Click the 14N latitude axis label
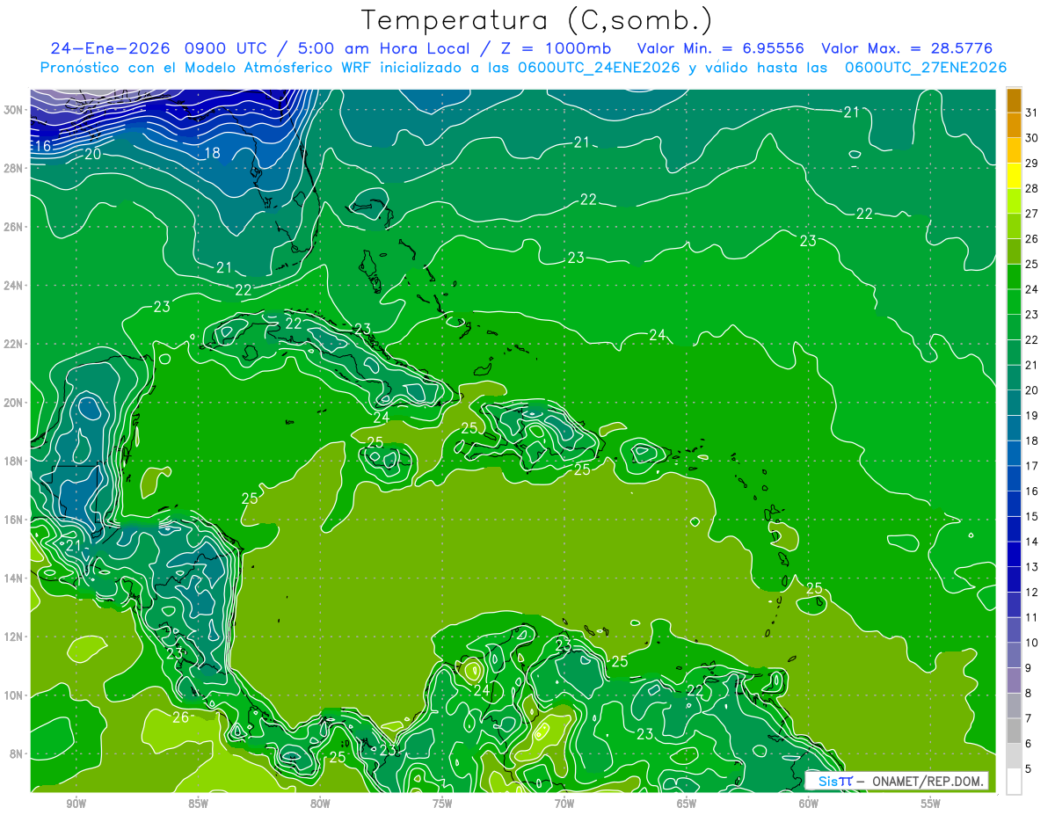Image resolution: width=1055 pixels, height=815 pixels. click(x=13, y=578)
